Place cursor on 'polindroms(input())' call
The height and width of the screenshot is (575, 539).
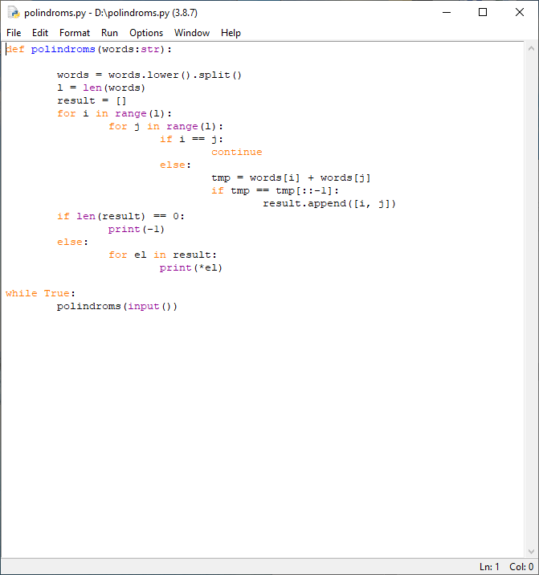(116, 307)
